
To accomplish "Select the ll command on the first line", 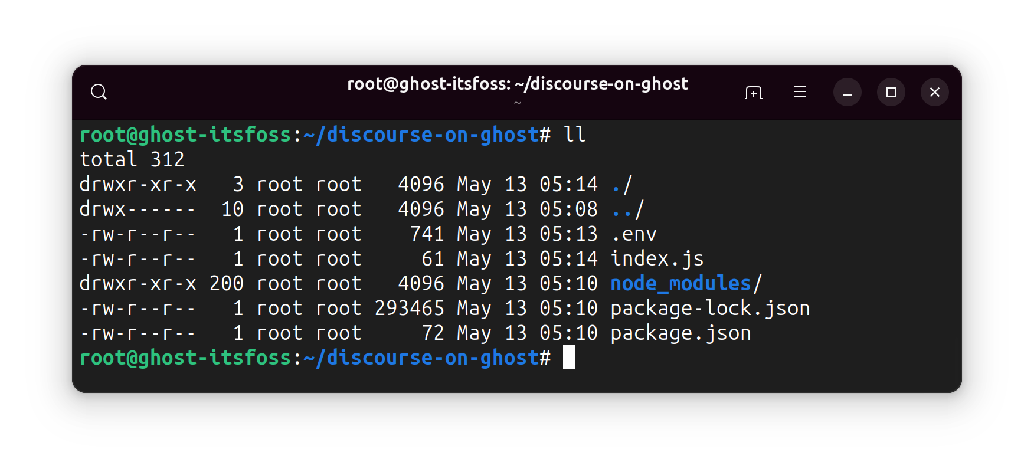I will click(574, 134).
